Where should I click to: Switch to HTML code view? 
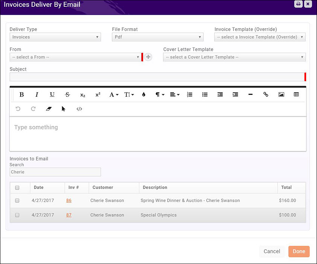pos(79,109)
